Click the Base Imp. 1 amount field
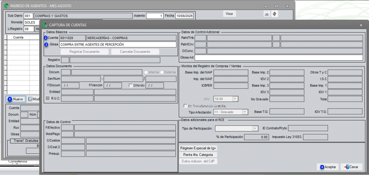Image resolution: width=369 pixels, height=175 pixels. point(345,86)
